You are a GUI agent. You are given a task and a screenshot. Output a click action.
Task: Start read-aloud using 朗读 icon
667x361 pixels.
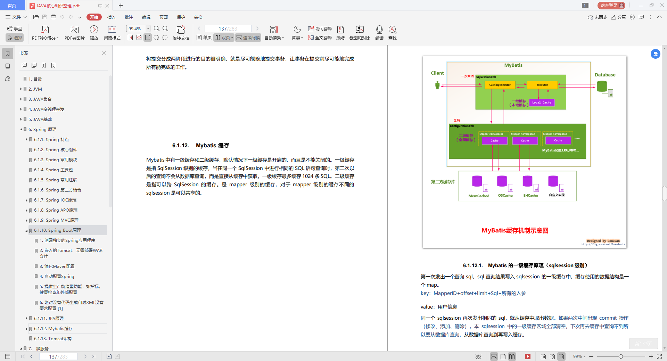[x=379, y=32]
